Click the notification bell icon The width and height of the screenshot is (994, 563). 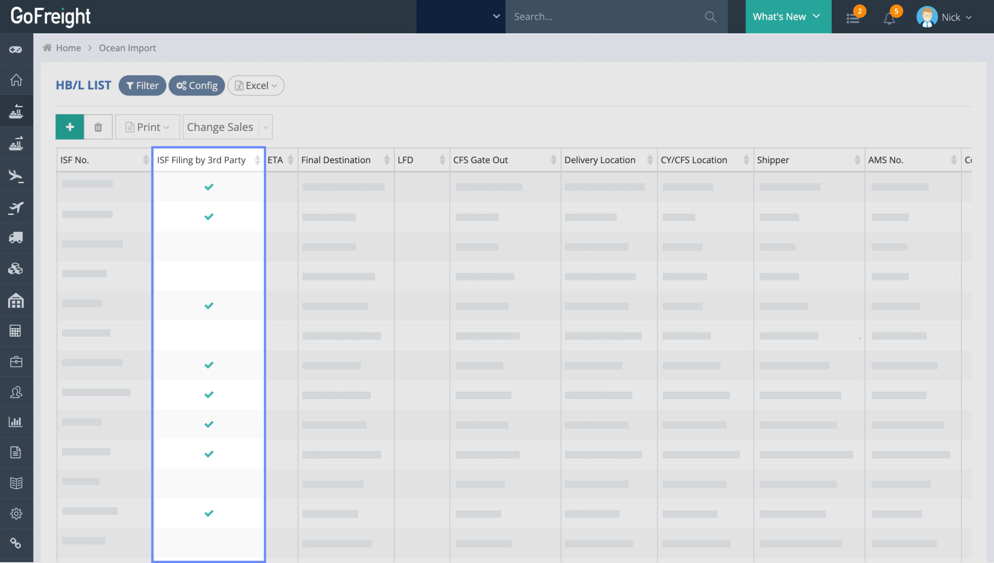click(x=889, y=18)
